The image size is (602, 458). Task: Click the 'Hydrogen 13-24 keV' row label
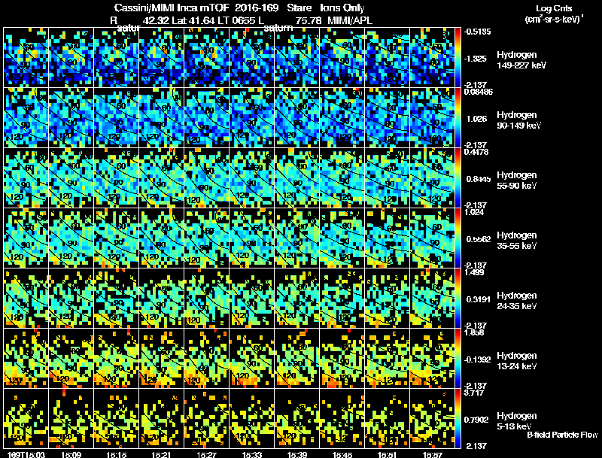(x=517, y=361)
